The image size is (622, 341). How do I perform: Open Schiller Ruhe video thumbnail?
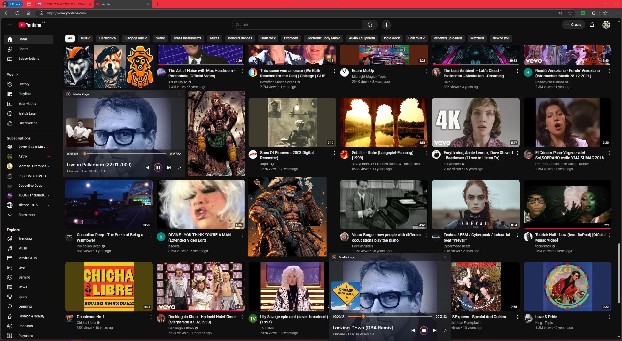coord(384,123)
